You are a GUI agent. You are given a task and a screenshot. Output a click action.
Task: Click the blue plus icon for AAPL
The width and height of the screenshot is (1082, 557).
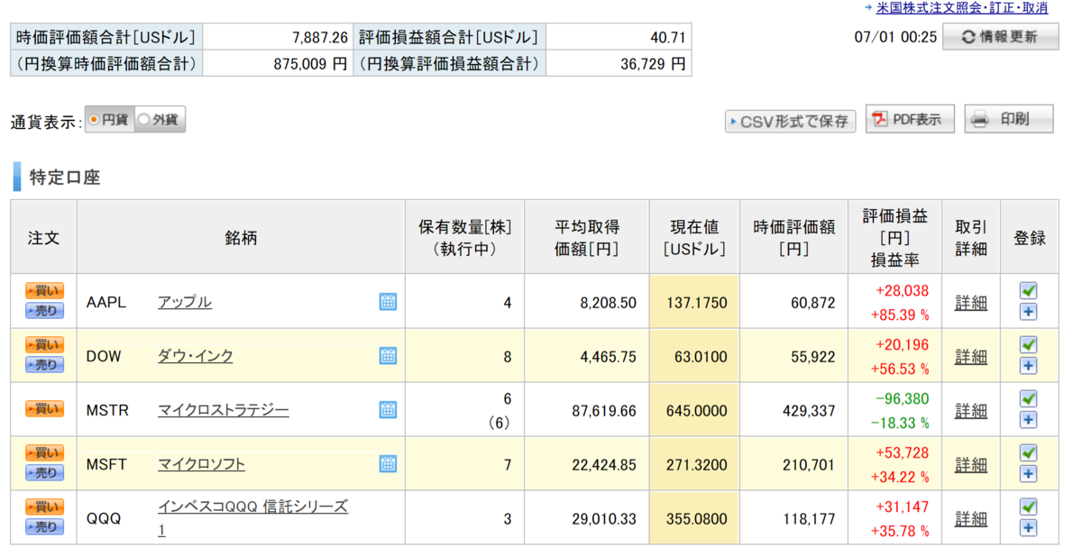coord(1028,312)
